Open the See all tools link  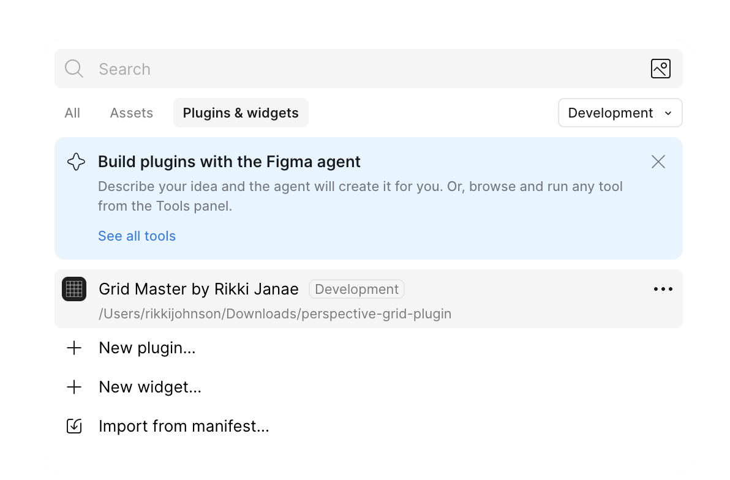pyautogui.click(x=137, y=236)
